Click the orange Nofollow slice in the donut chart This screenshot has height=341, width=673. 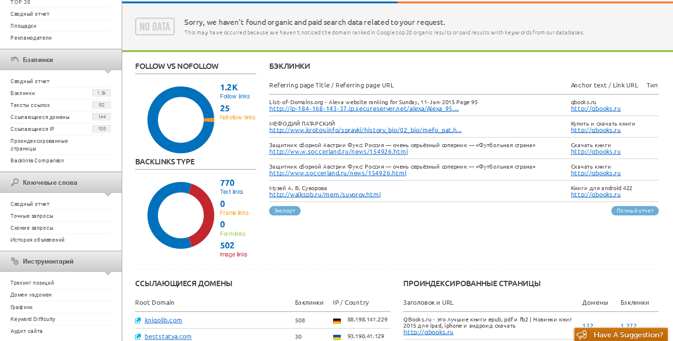209,120
